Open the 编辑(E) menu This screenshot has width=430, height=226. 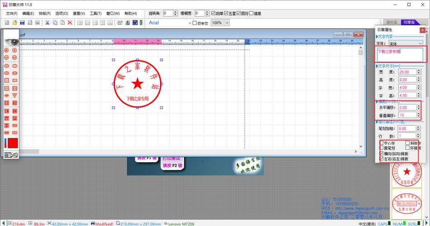coord(28,14)
